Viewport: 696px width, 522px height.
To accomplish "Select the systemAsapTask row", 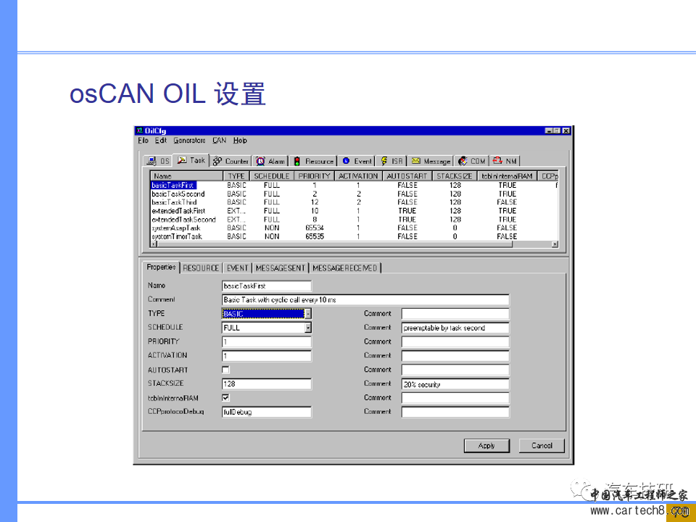I will point(354,228).
